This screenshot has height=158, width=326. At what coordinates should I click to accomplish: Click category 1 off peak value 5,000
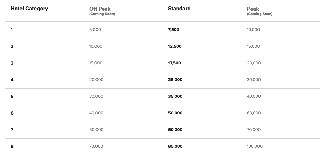95,30
